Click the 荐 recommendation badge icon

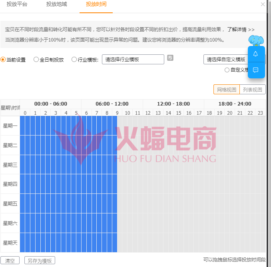tap(170, 58)
